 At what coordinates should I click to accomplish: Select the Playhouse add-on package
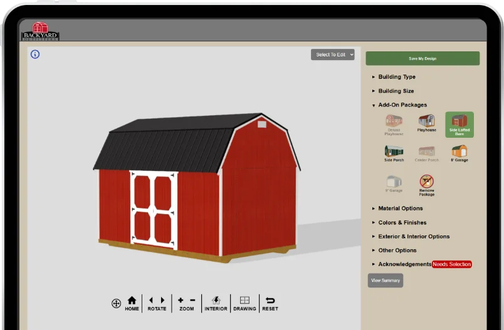point(427,123)
